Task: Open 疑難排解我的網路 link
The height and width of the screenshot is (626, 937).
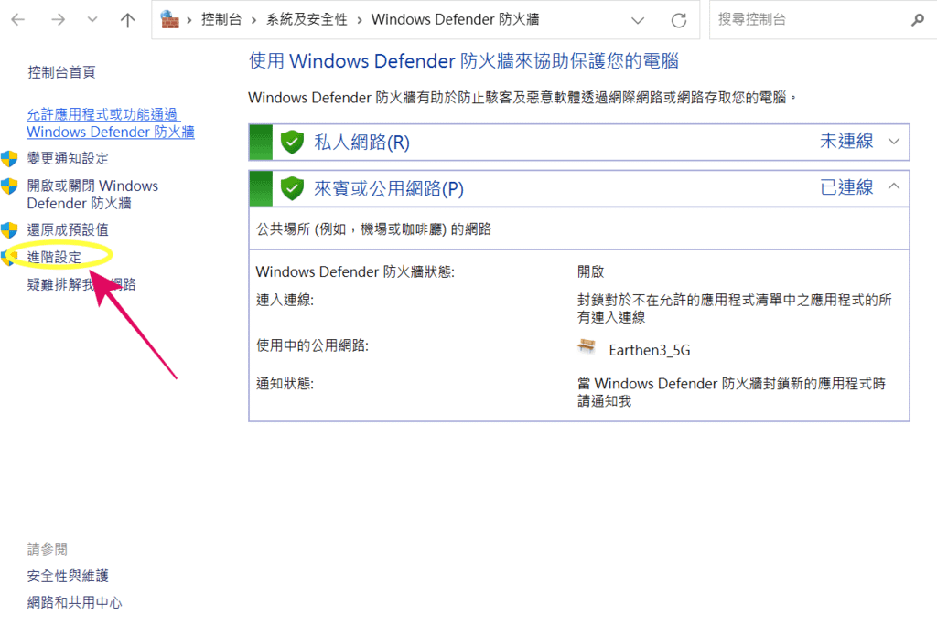Action: point(81,284)
